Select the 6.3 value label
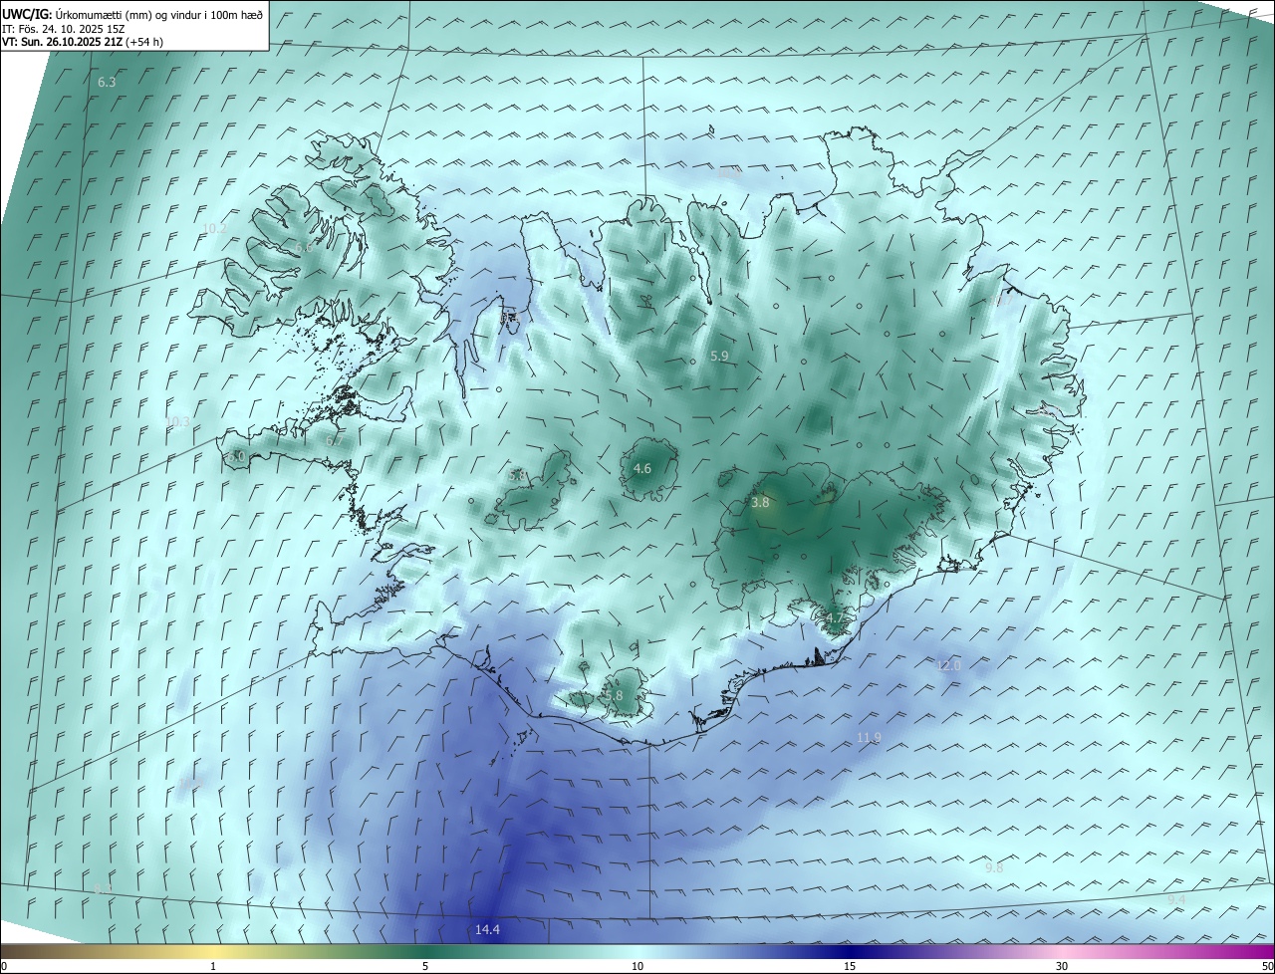 point(107,82)
